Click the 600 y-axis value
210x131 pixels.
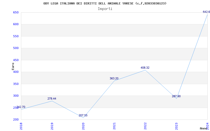tap(16, 24)
